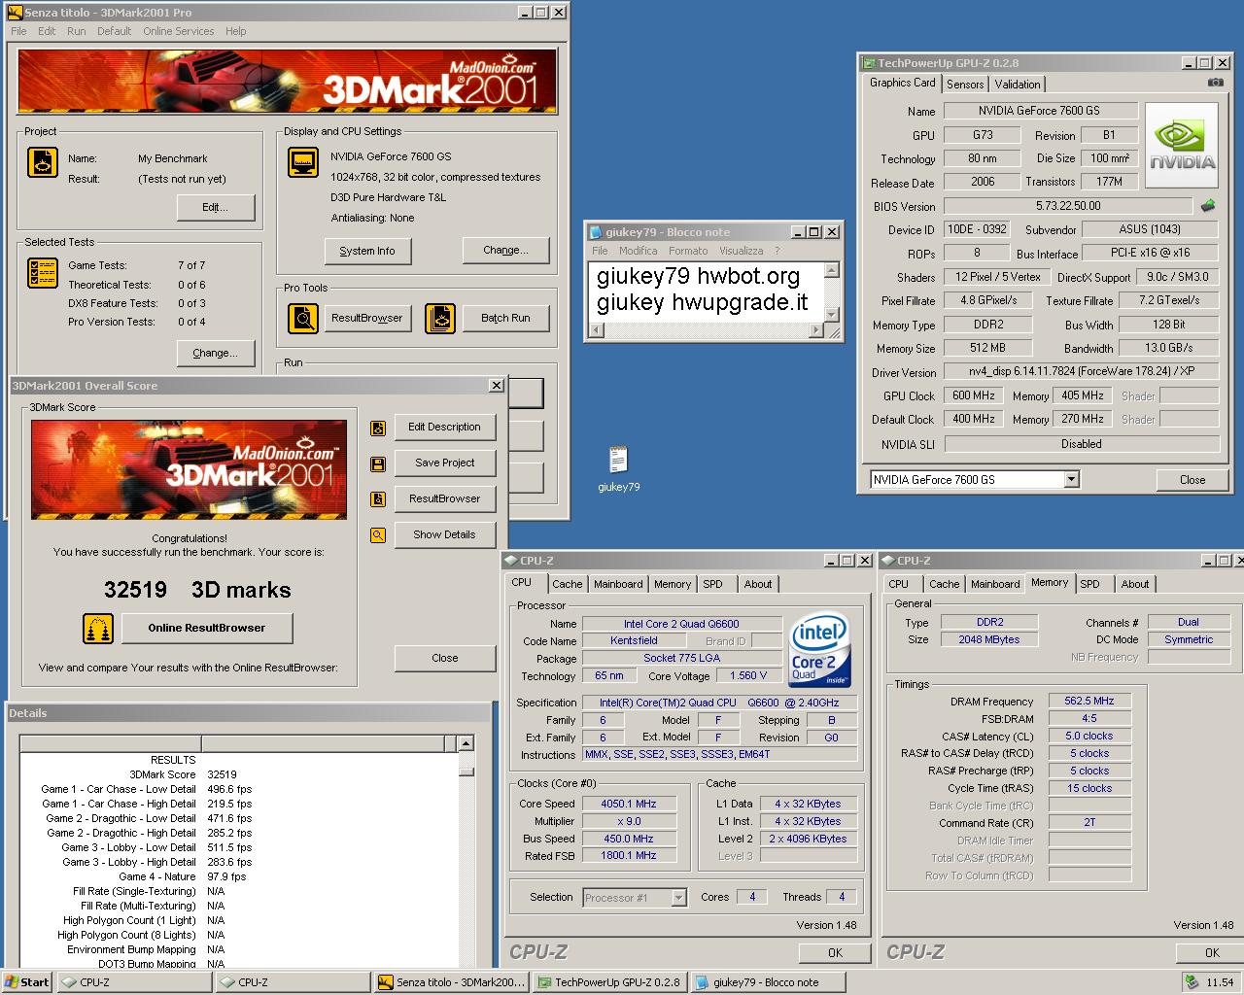Viewport: 1244px width, 995px height.
Task: Click the Online ResultBrowser button
Action: click(207, 628)
